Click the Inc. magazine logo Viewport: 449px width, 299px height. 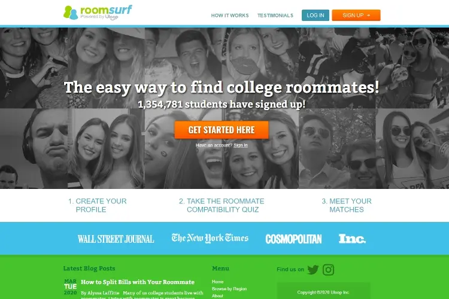pyautogui.click(x=352, y=239)
